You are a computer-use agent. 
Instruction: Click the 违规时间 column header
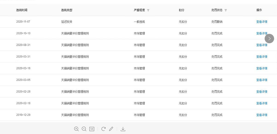point(22,10)
